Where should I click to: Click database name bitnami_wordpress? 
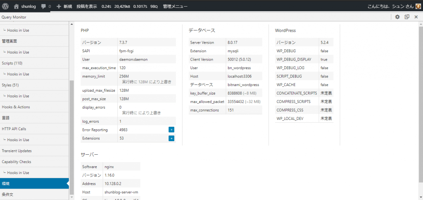(x=243, y=85)
